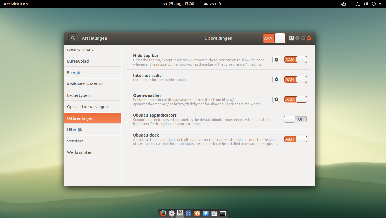This screenshot has height=218, width=386.
Task: Close the Afstellingen window
Action: coord(309,38)
